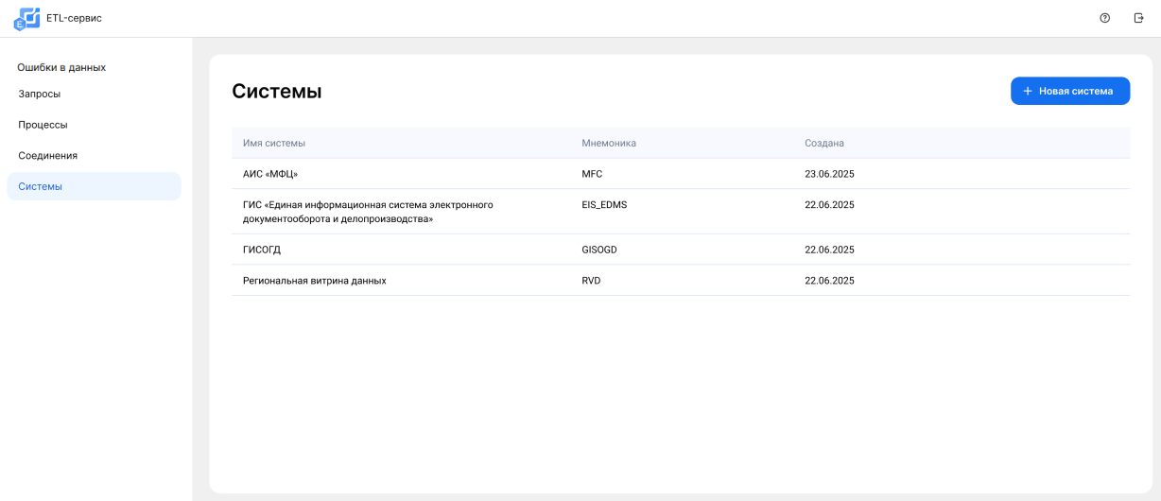Click the Создана column header

823,143
